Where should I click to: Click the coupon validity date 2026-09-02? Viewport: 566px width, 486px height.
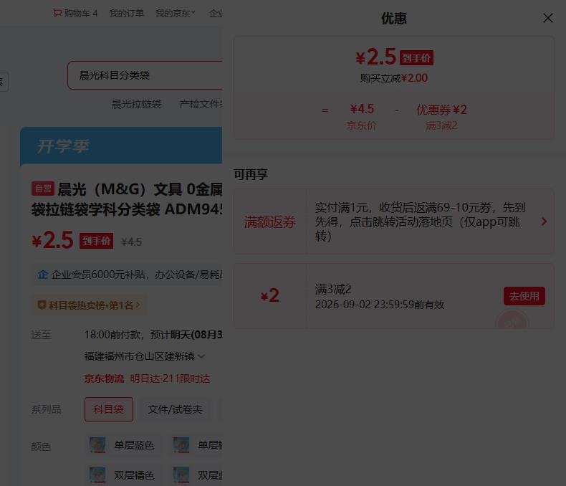(x=380, y=305)
